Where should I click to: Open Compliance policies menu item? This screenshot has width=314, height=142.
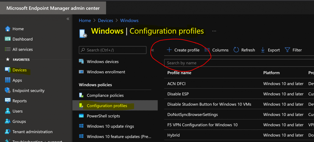105,95
